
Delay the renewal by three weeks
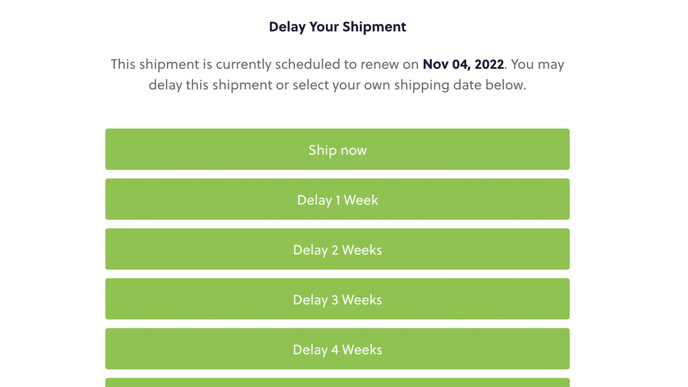point(338,299)
